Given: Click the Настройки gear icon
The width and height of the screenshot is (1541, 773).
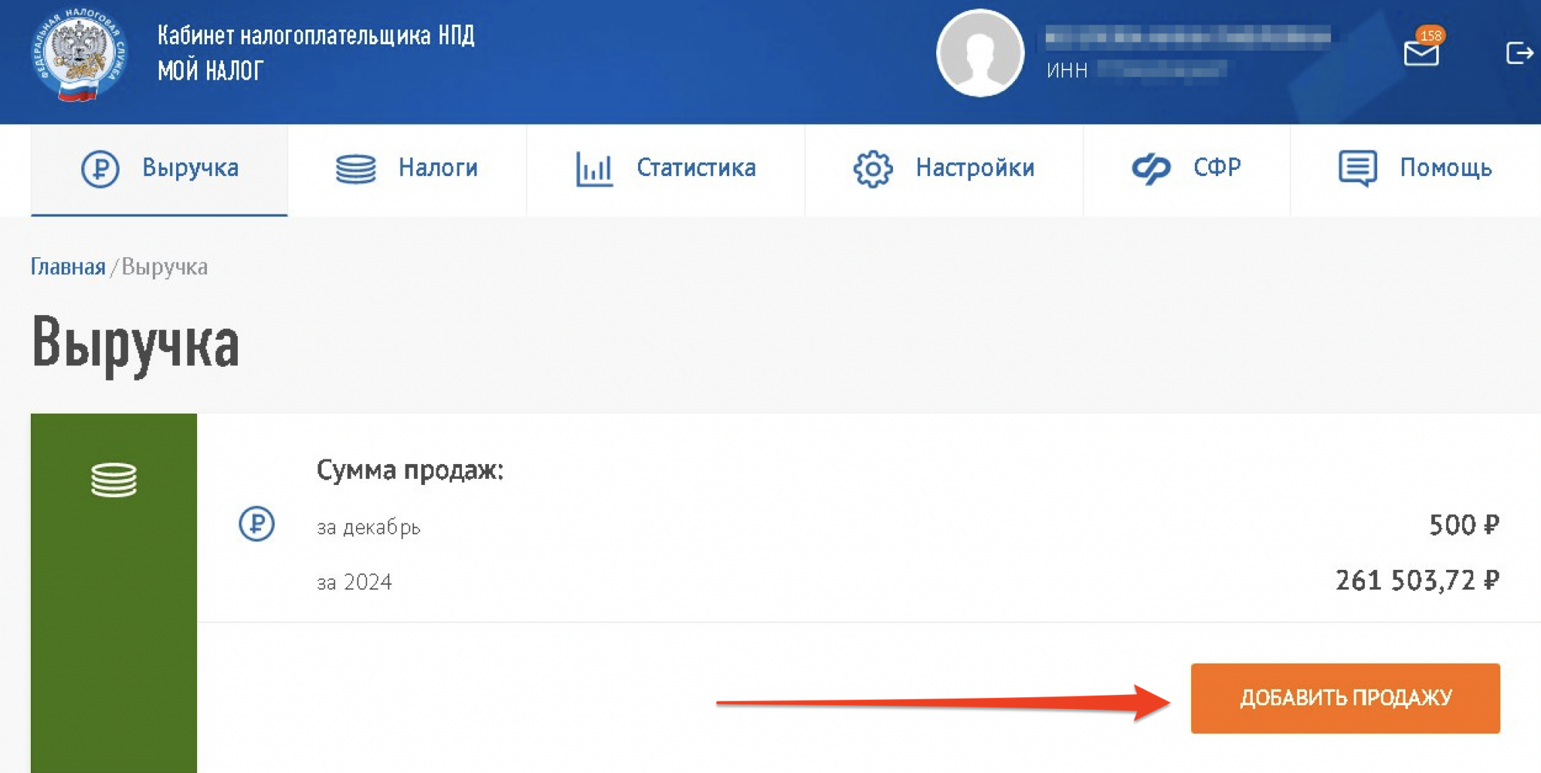Looking at the screenshot, I should tap(872, 168).
